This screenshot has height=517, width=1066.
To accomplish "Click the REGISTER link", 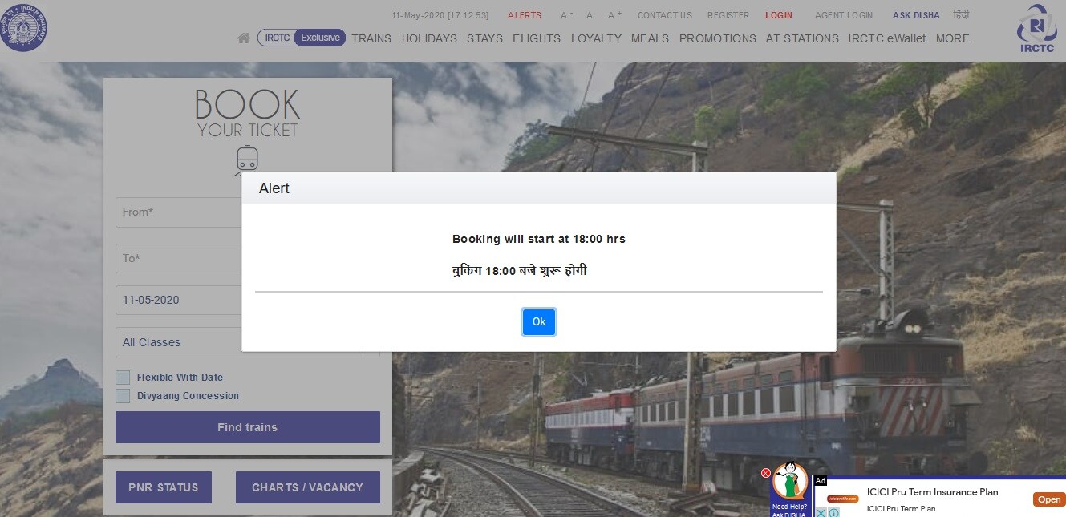I will pos(728,15).
